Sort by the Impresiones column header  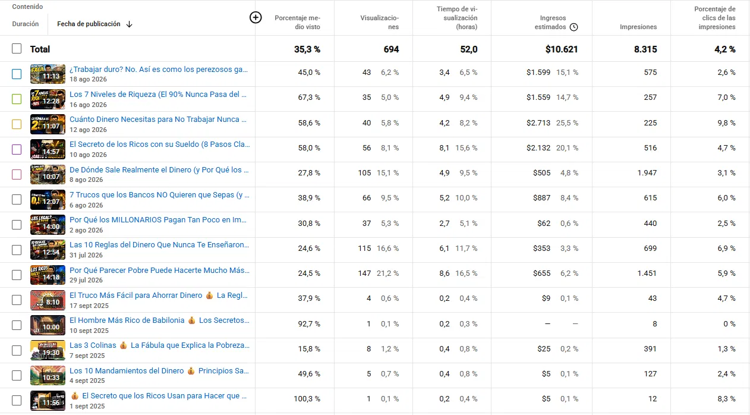coord(638,27)
